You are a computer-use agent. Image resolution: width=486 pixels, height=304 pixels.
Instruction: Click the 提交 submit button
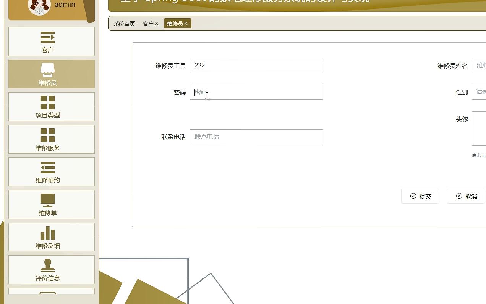point(420,196)
